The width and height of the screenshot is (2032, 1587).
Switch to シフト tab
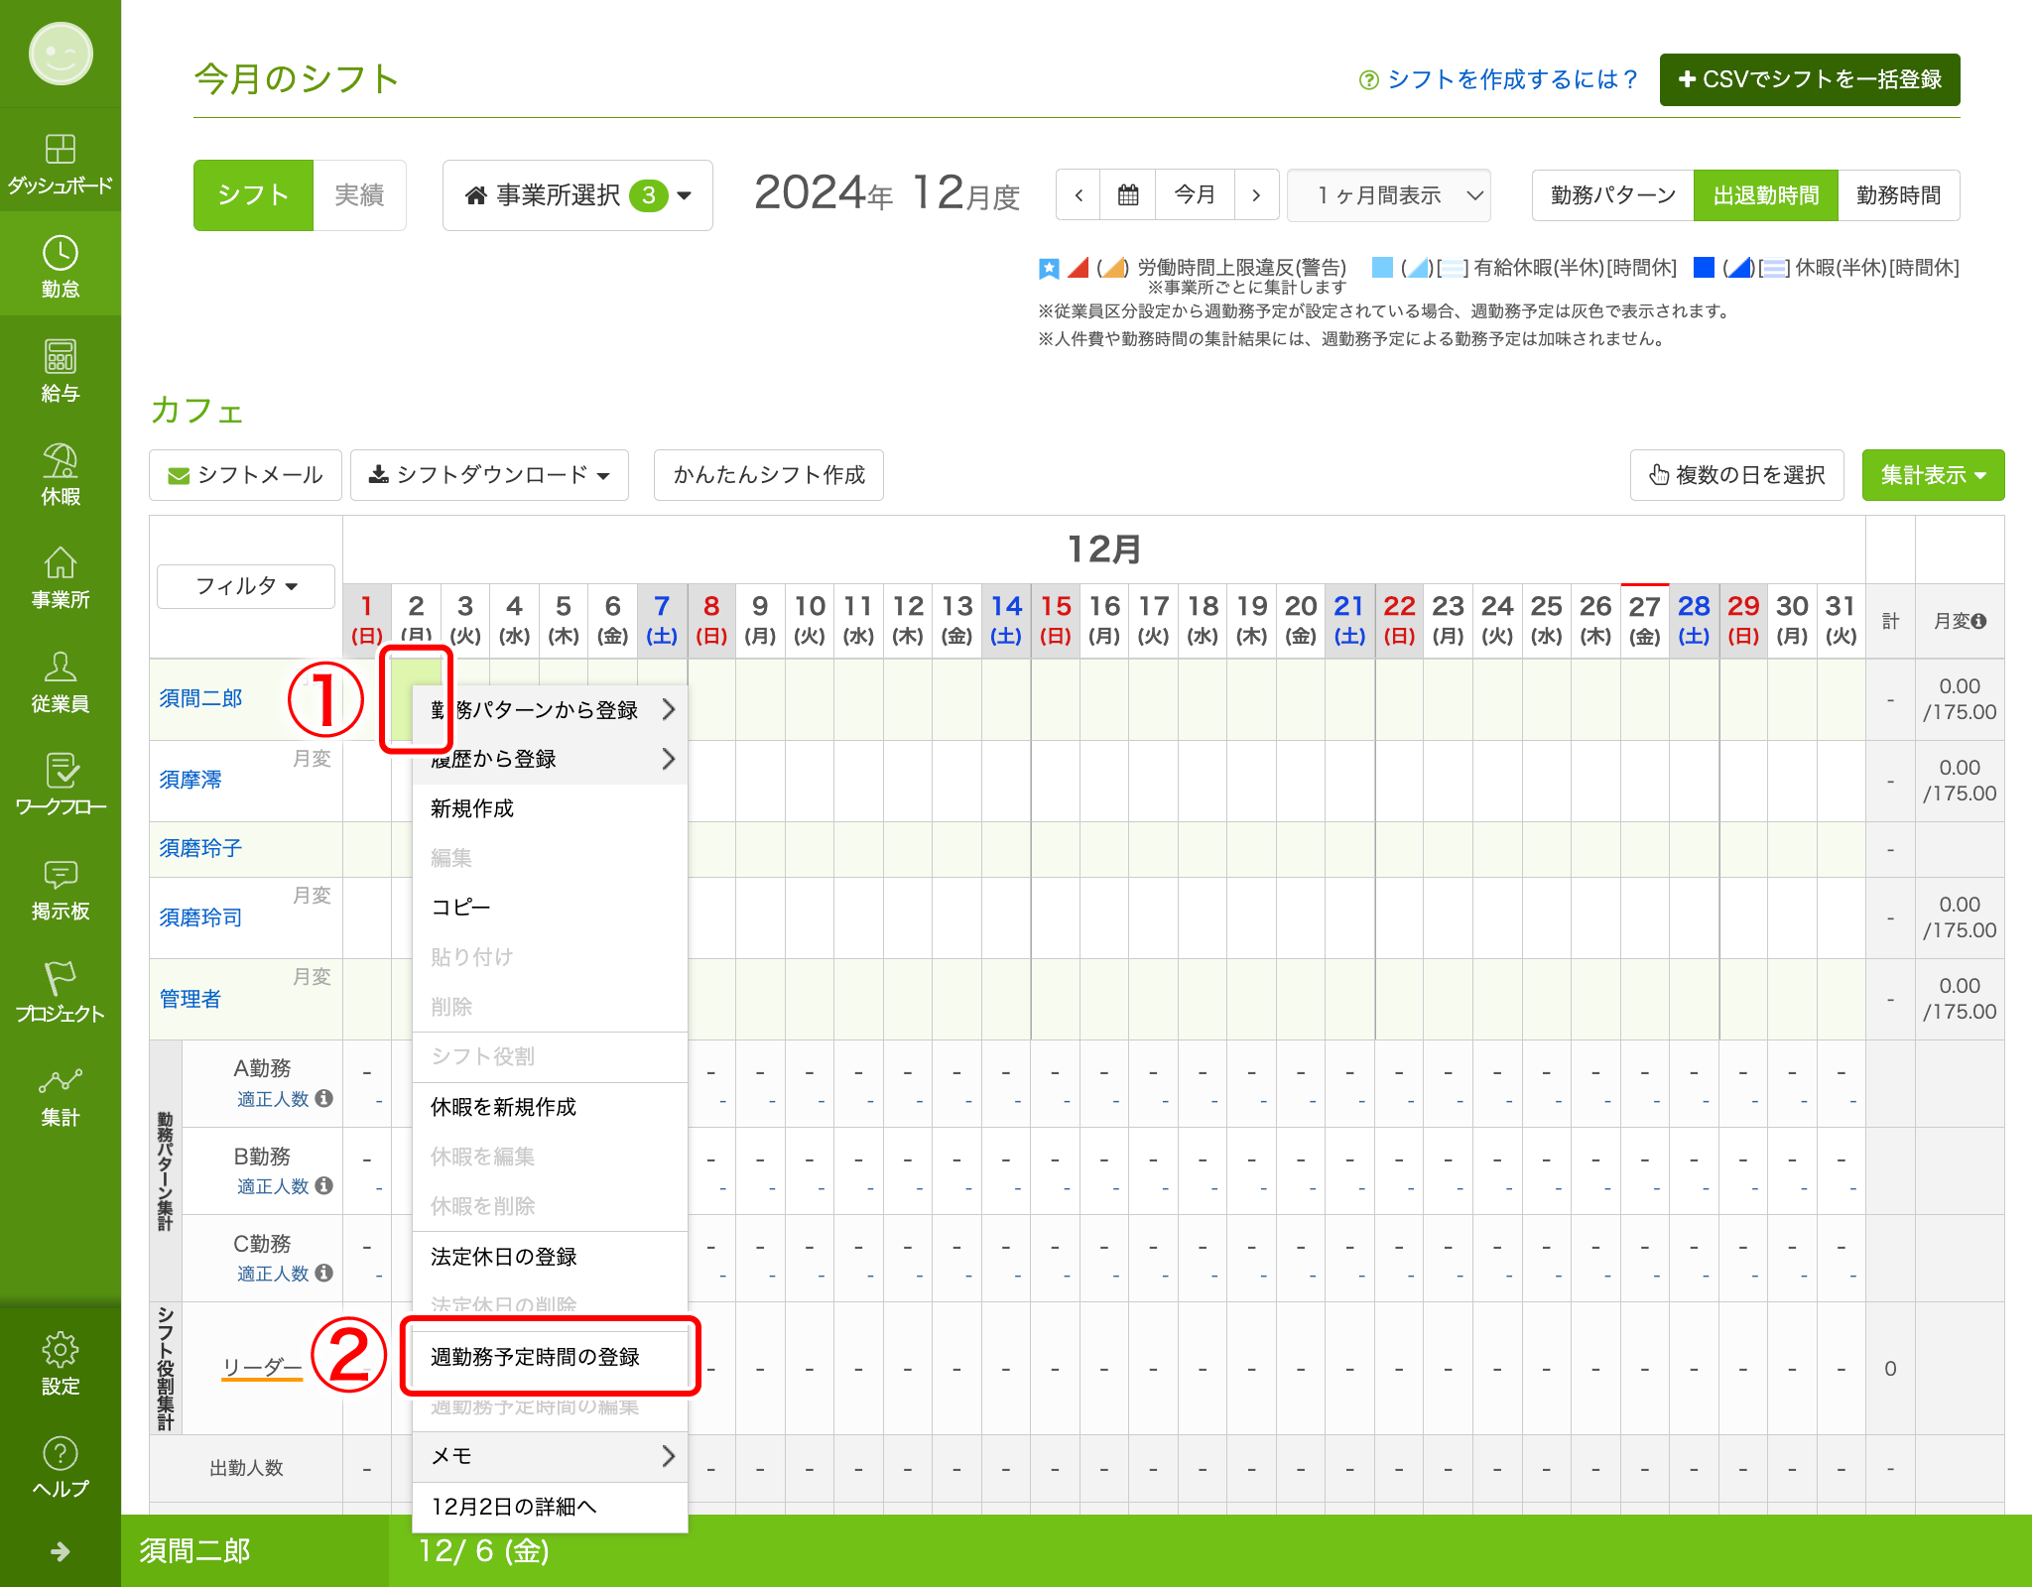pyautogui.click(x=253, y=195)
